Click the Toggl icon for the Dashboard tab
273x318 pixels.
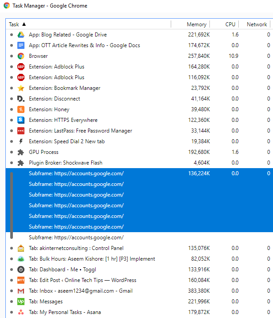pos(20,270)
